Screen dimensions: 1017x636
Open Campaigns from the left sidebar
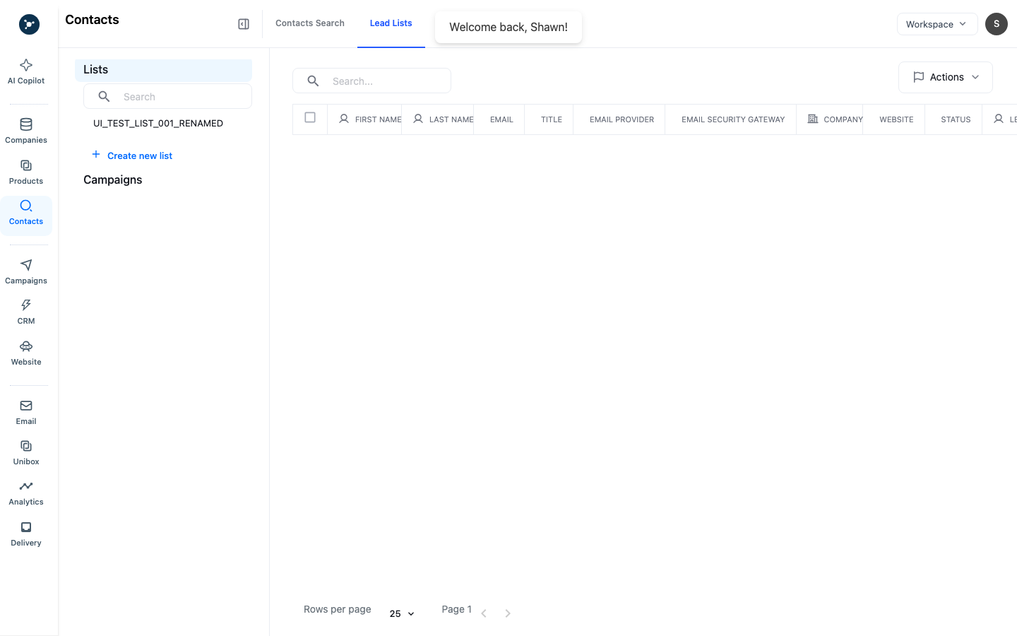pyautogui.click(x=26, y=271)
